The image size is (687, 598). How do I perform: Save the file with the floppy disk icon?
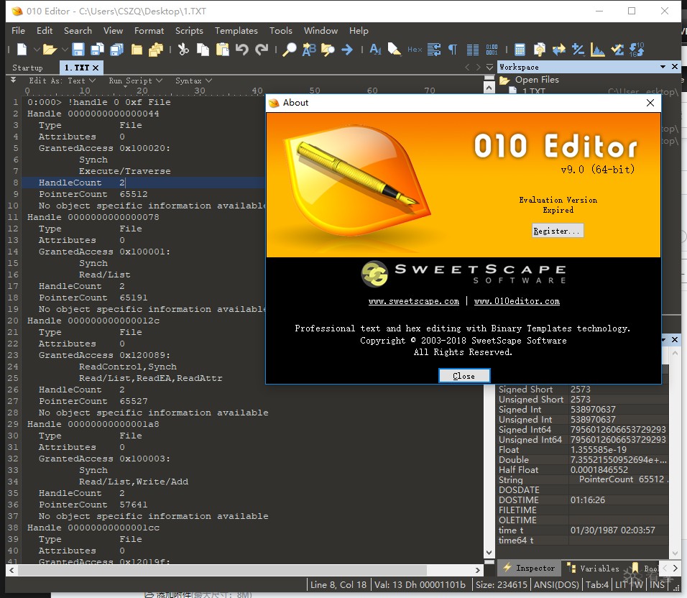[x=78, y=50]
